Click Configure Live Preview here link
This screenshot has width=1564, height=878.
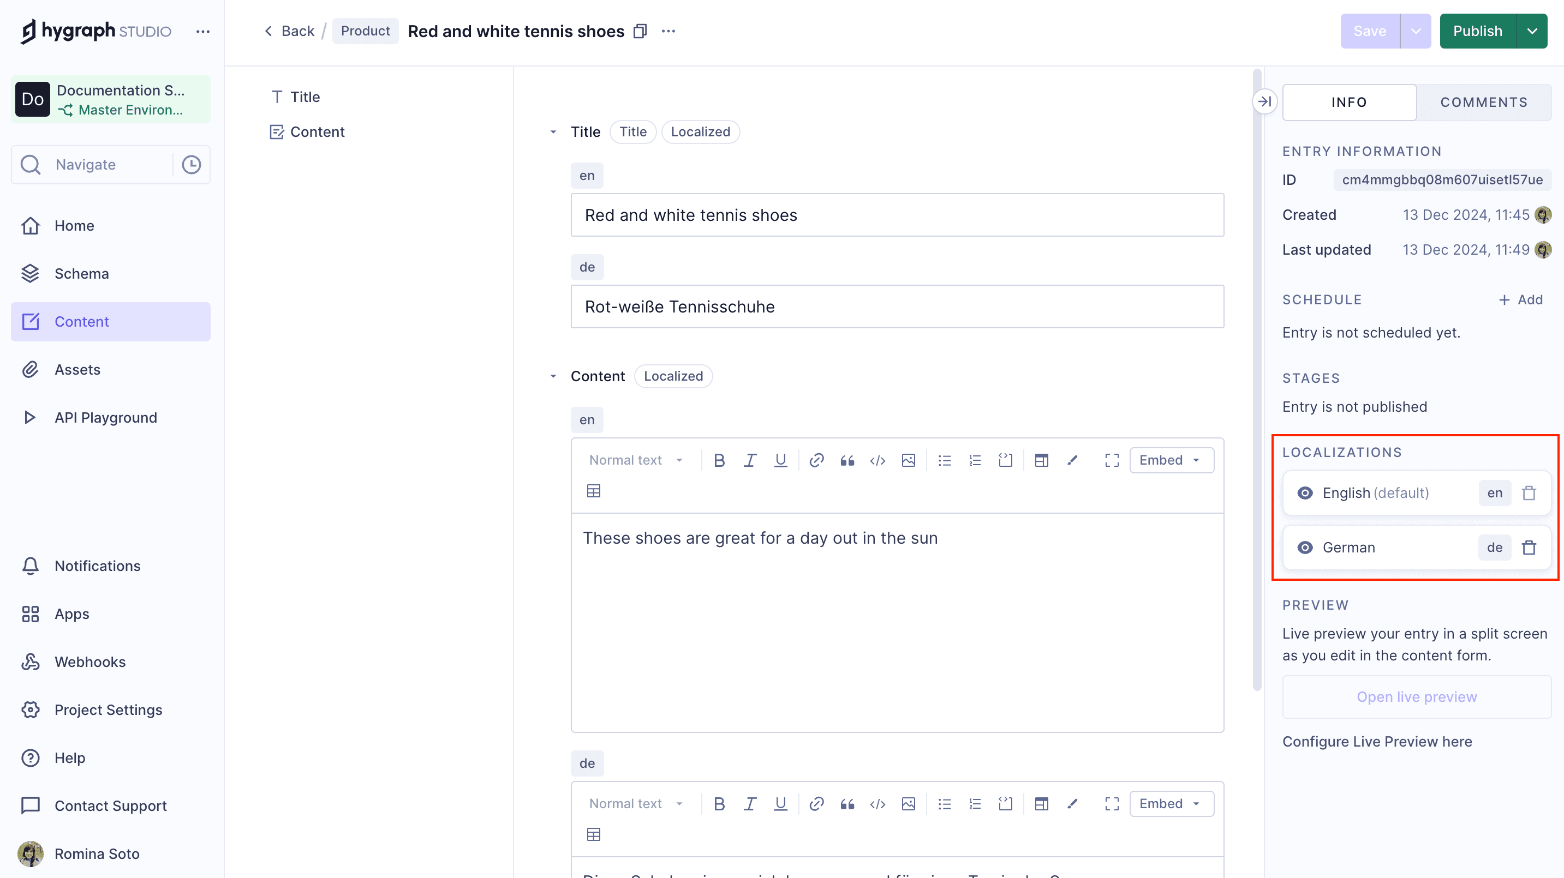click(1376, 742)
